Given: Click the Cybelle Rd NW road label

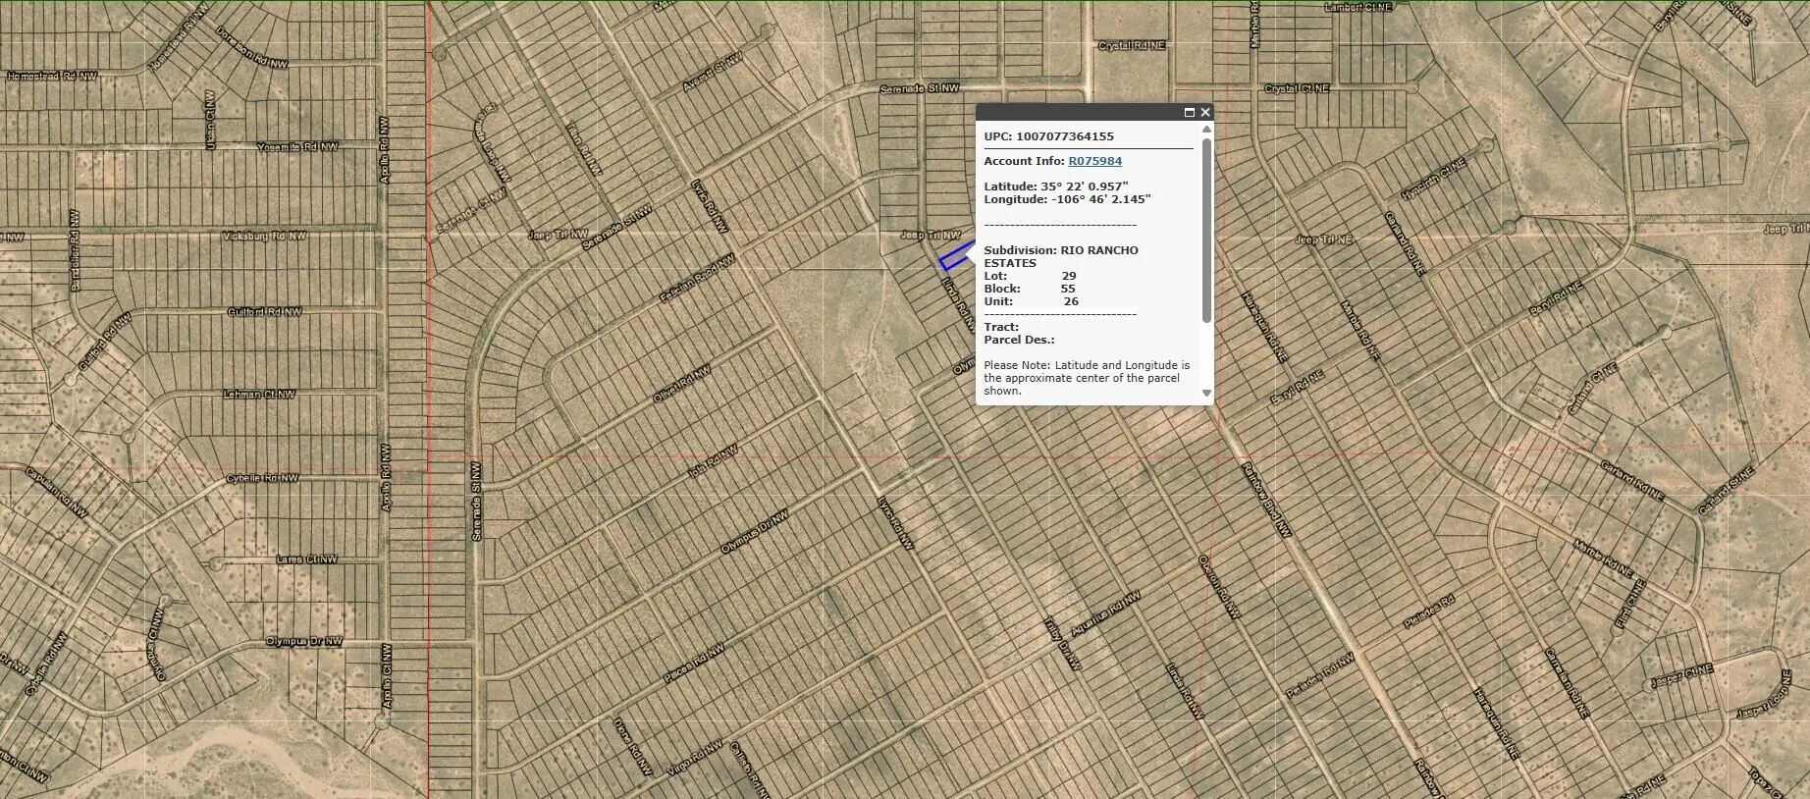Looking at the screenshot, I should (x=262, y=478).
